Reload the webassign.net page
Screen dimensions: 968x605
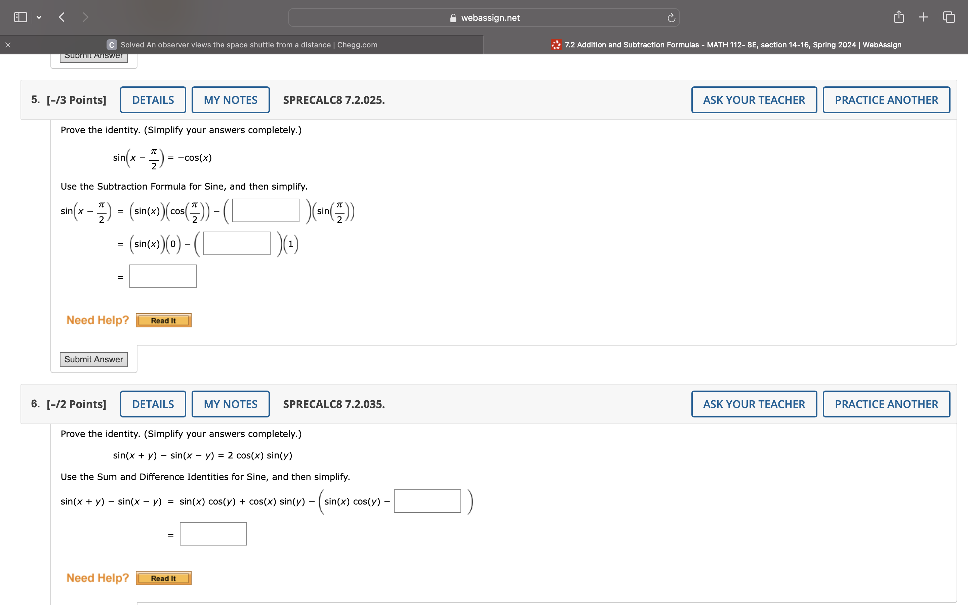pos(671,17)
